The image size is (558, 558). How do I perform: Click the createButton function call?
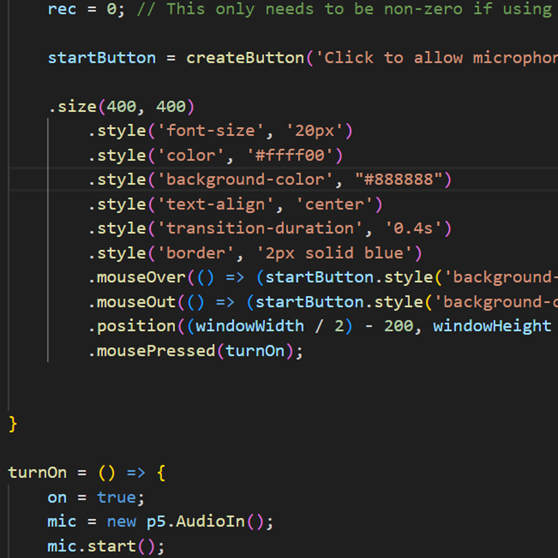244,57
